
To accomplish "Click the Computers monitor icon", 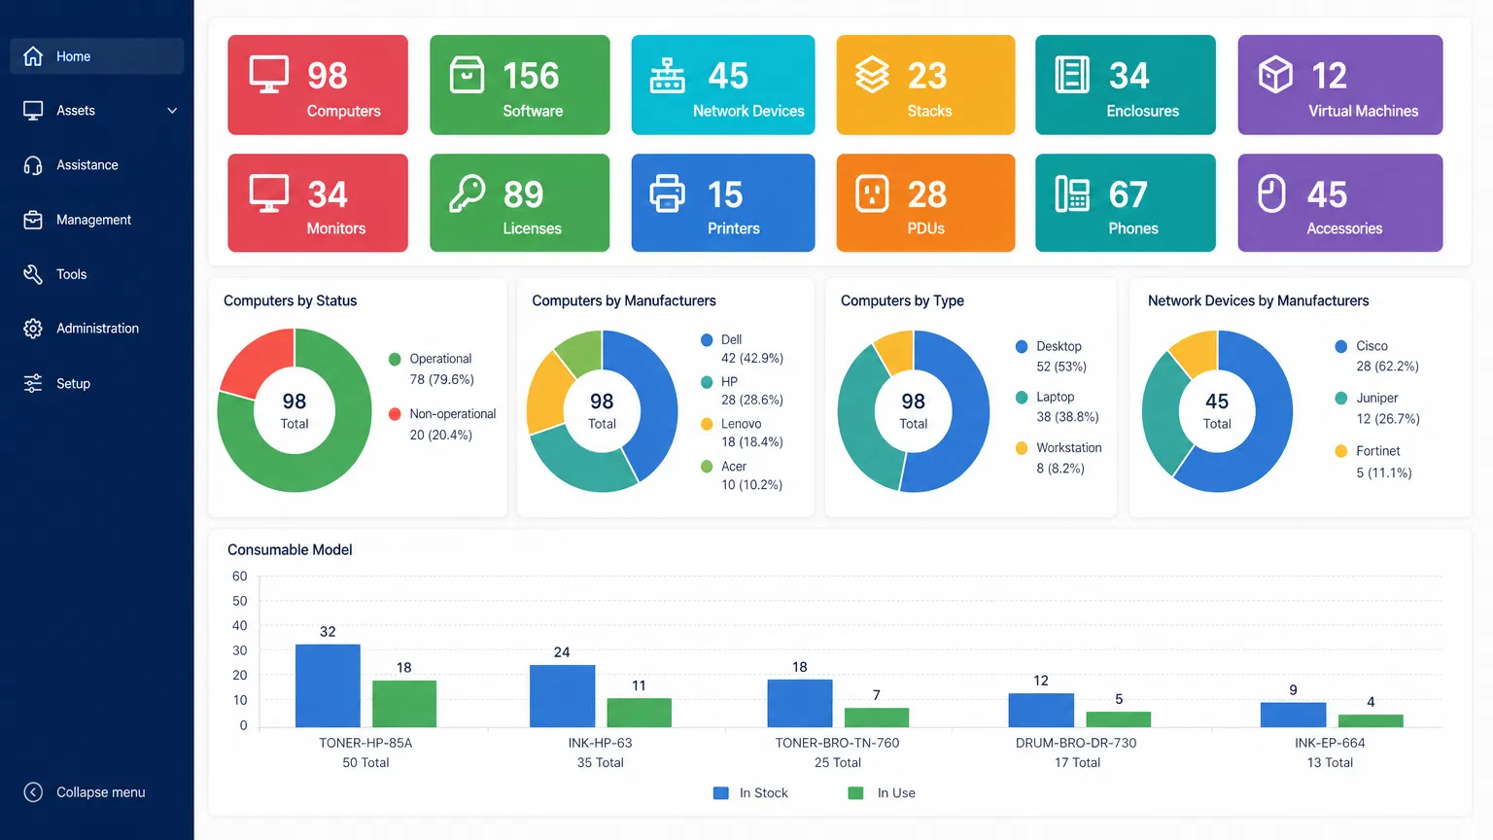I will coord(269,75).
